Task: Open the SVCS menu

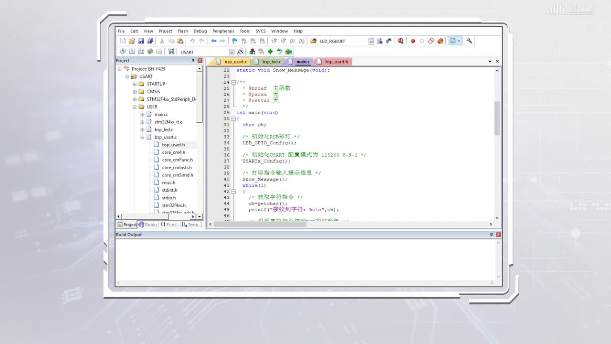Action: [x=260, y=31]
